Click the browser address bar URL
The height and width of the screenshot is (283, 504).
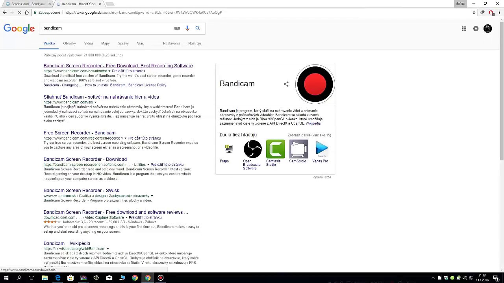(x=143, y=13)
